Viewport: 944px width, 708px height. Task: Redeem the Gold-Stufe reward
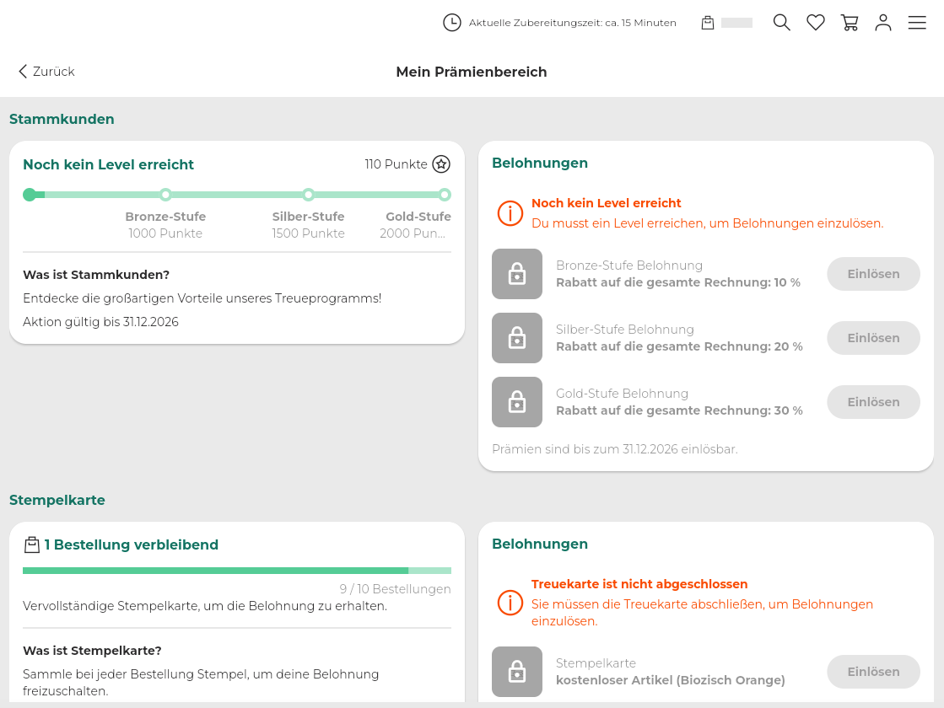tap(873, 402)
